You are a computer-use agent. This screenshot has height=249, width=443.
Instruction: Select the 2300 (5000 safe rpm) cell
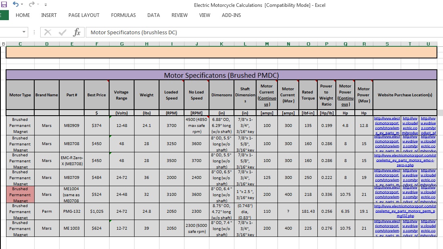tap(197, 228)
